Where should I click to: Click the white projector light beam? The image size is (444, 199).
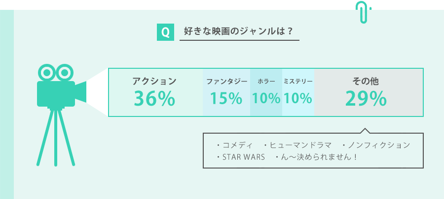click(x=97, y=92)
